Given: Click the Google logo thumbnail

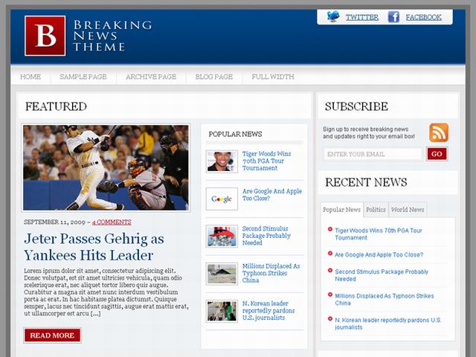Looking at the screenshot, I should tap(222, 199).
